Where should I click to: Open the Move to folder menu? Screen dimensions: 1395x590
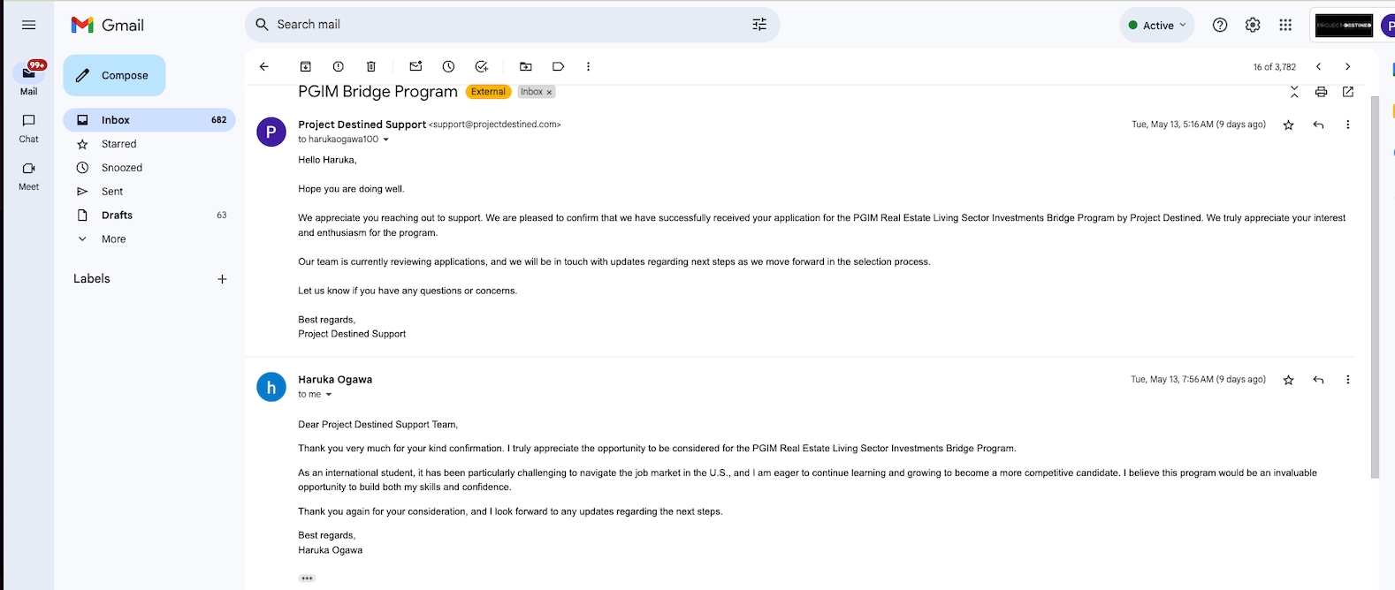pyautogui.click(x=526, y=66)
